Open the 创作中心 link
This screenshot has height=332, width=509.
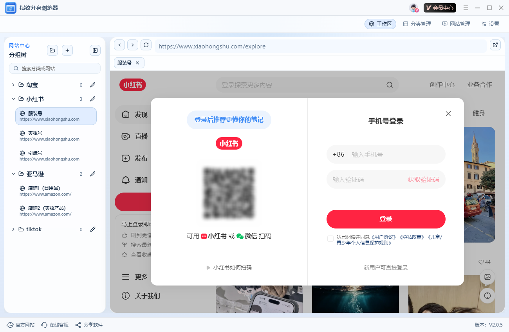coord(442,84)
